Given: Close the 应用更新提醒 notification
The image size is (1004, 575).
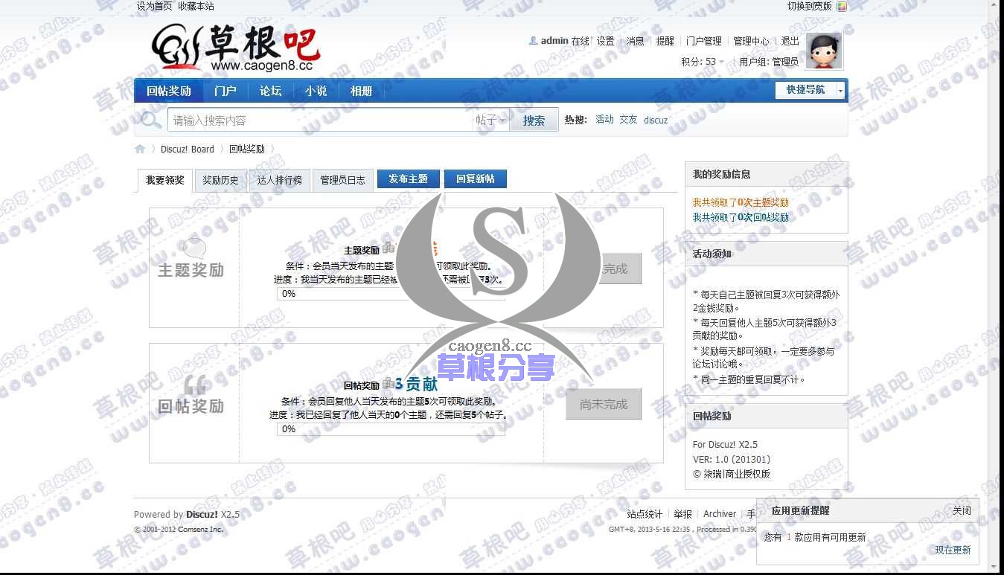Looking at the screenshot, I should click(x=962, y=510).
